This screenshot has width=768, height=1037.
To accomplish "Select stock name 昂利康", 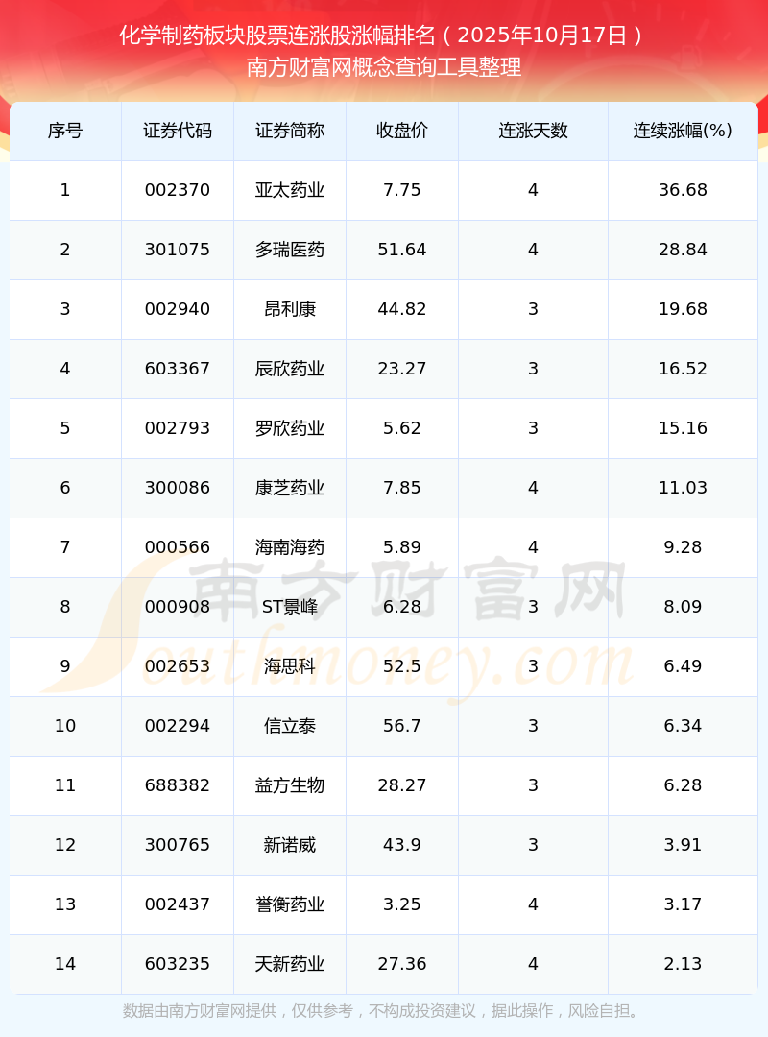I will pyautogui.click(x=290, y=309).
